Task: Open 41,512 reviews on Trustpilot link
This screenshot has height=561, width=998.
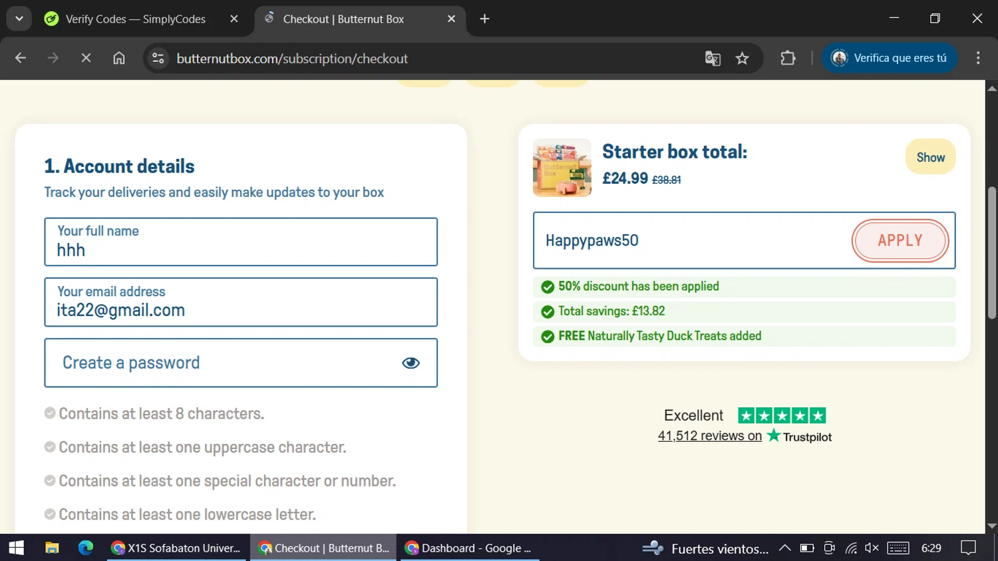Action: [x=710, y=436]
